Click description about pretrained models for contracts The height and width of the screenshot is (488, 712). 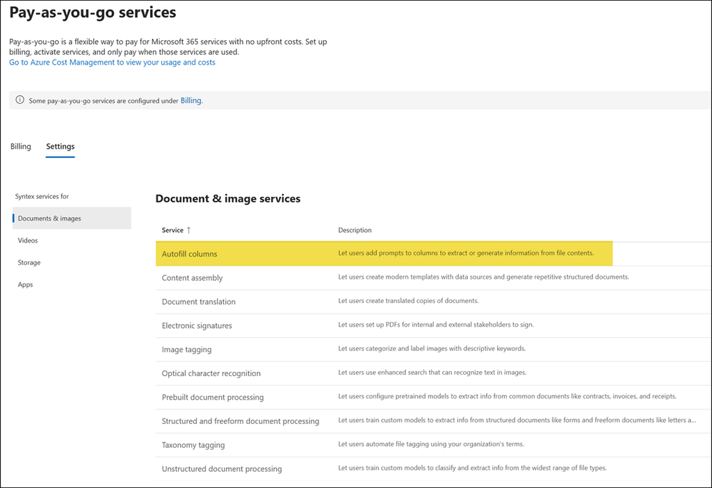(507, 396)
